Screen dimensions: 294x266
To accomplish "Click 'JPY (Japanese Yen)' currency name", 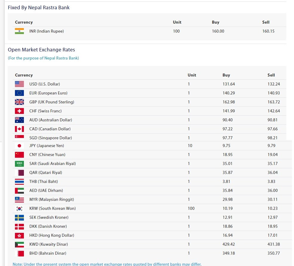I will coord(47,146).
